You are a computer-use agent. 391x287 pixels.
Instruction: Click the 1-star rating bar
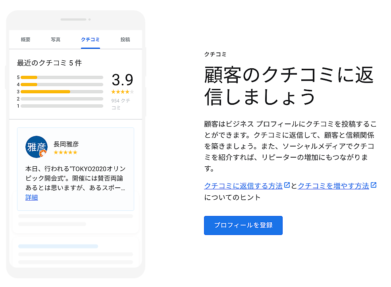62,106
